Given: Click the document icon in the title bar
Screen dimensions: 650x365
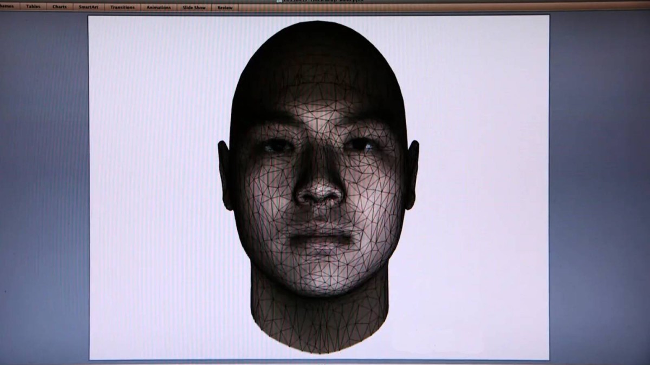Looking at the screenshot, I should pyautogui.click(x=278, y=1).
